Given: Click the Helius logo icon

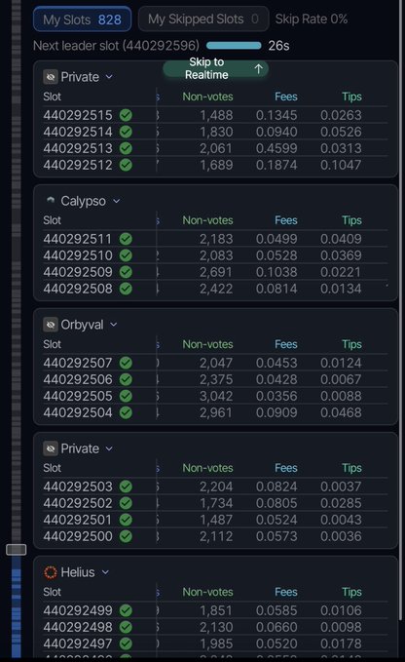Looking at the screenshot, I should pos(51,572).
